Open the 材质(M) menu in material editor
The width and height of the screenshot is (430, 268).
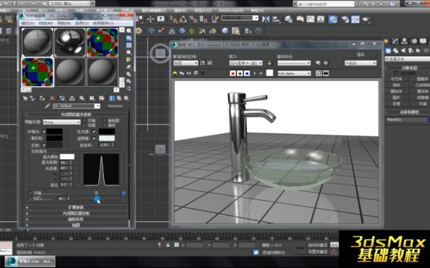click(46, 23)
